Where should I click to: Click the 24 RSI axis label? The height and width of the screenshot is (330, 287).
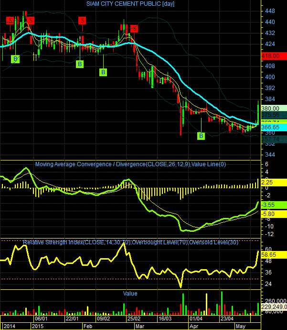[x=268, y=284]
